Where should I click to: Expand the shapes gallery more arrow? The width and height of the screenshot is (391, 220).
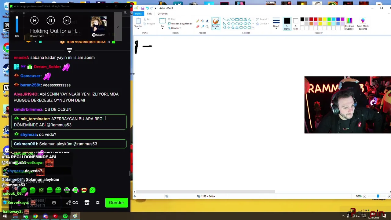[253, 28]
